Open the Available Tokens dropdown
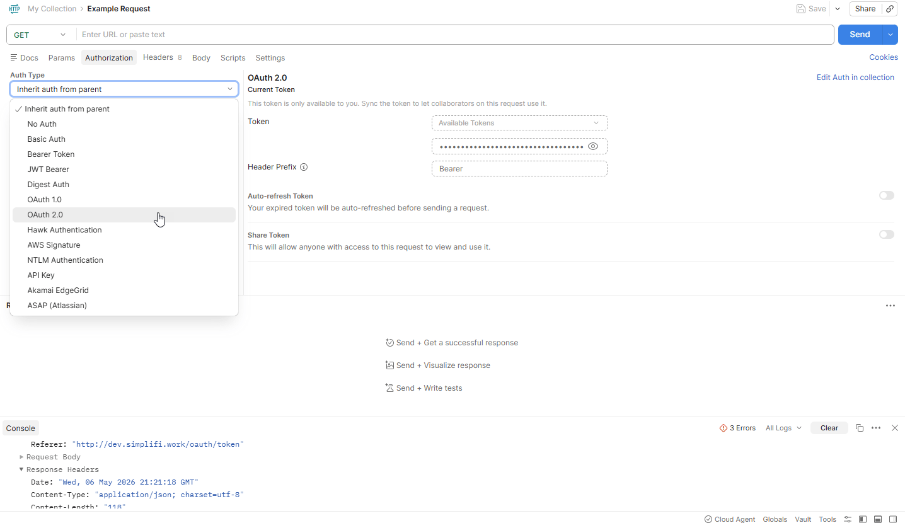 (519, 123)
